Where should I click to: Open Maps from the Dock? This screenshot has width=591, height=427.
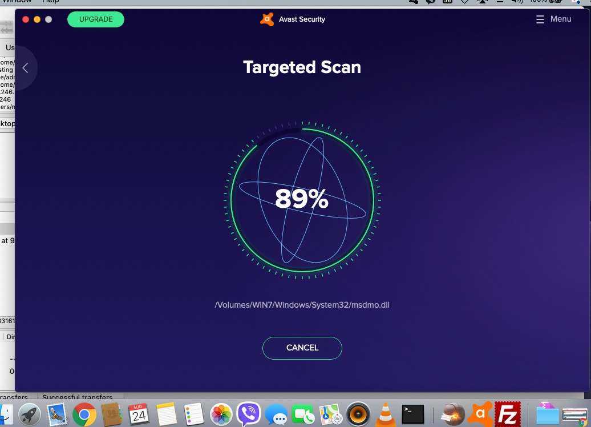(330, 414)
